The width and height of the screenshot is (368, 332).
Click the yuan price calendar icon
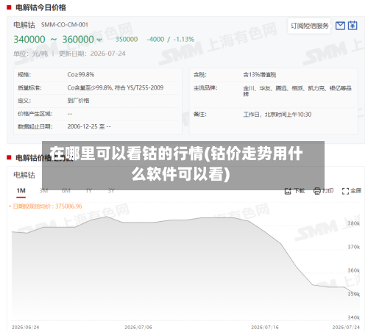[x=353, y=26]
